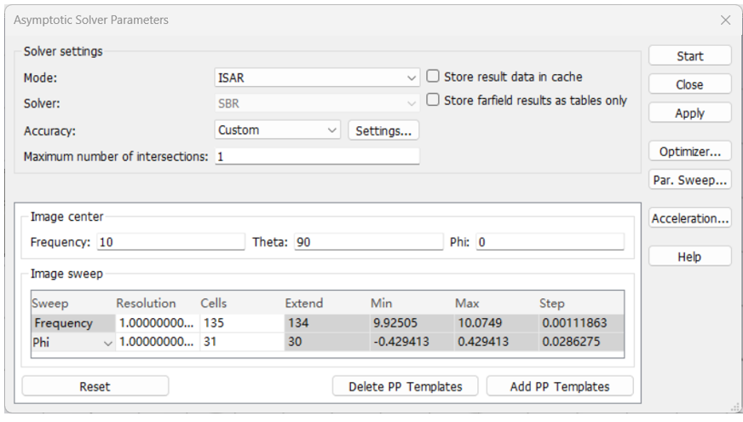Enable Store result data in cache
The image size is (743, 422).
(x=434, y=77)
